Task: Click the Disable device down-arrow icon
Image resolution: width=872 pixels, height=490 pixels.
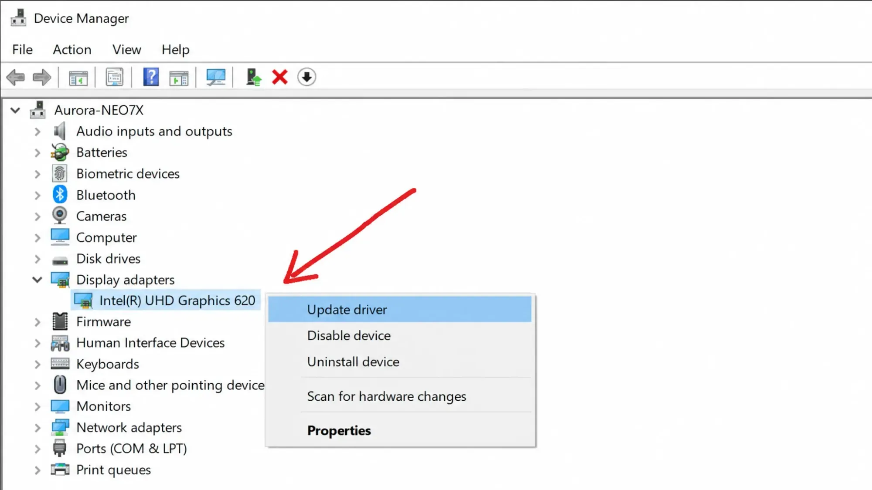Action: coord(307,77)
